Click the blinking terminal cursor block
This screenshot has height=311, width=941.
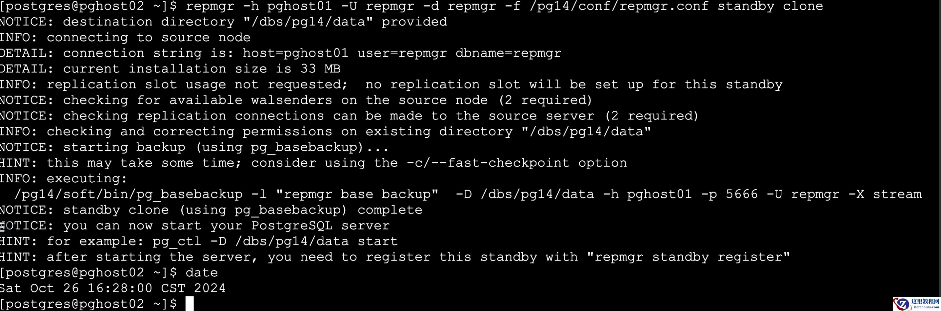(189, 304)
